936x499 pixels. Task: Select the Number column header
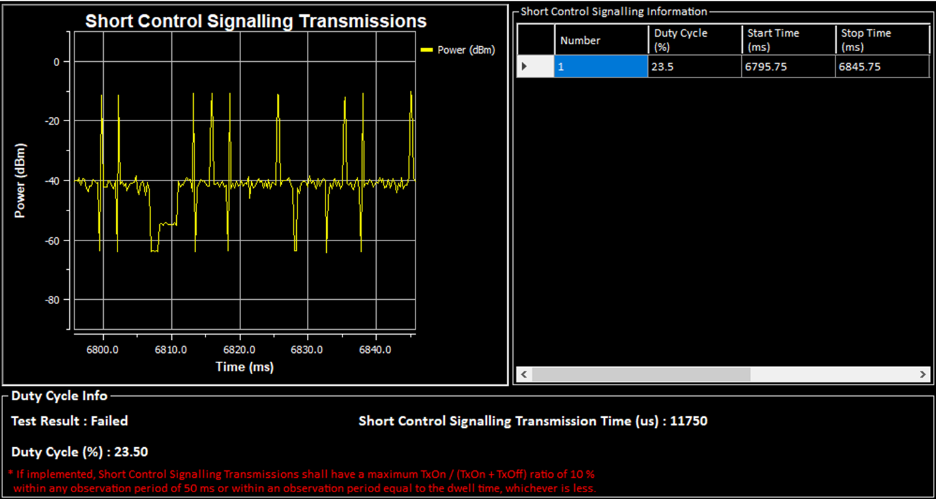tap(580, 39)
